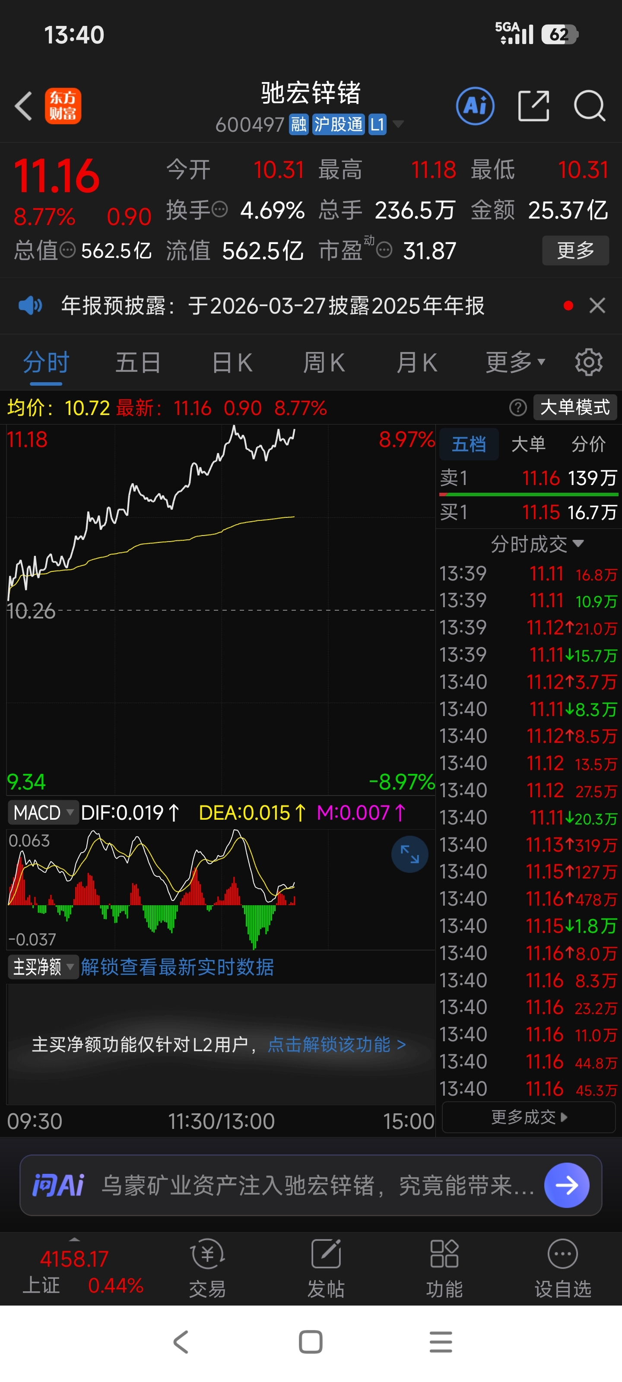Select the 大单 tab
Screen dimensions: 622x1382
click(x=529, y=444)
